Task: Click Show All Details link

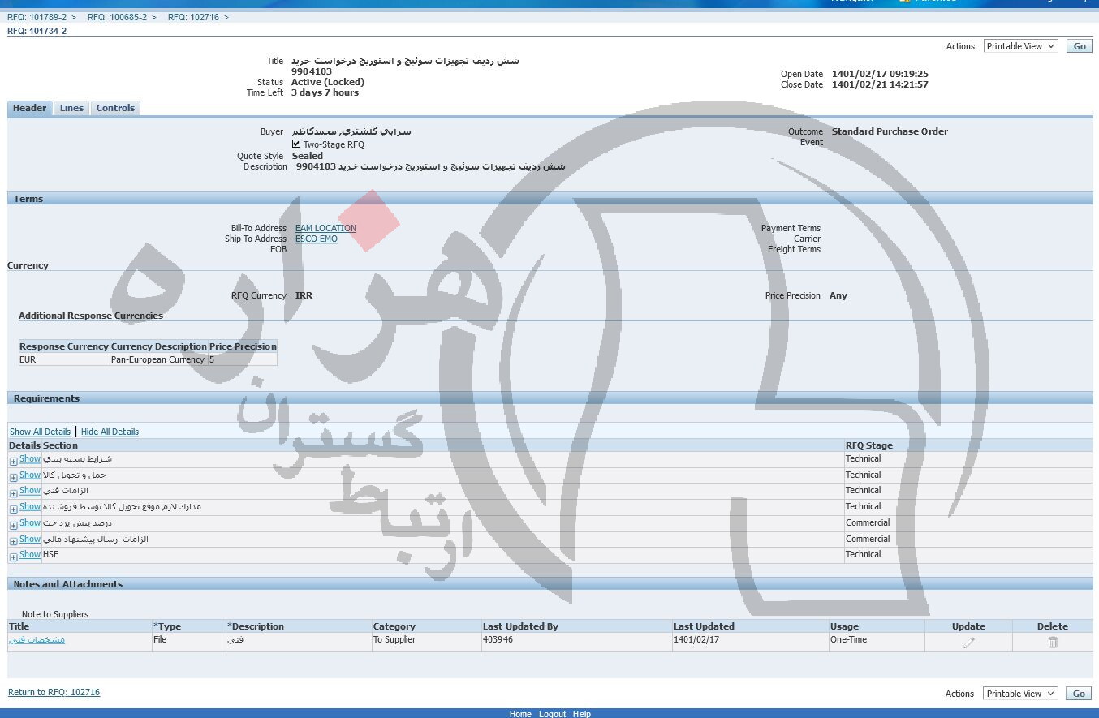Action: point(40,432)
